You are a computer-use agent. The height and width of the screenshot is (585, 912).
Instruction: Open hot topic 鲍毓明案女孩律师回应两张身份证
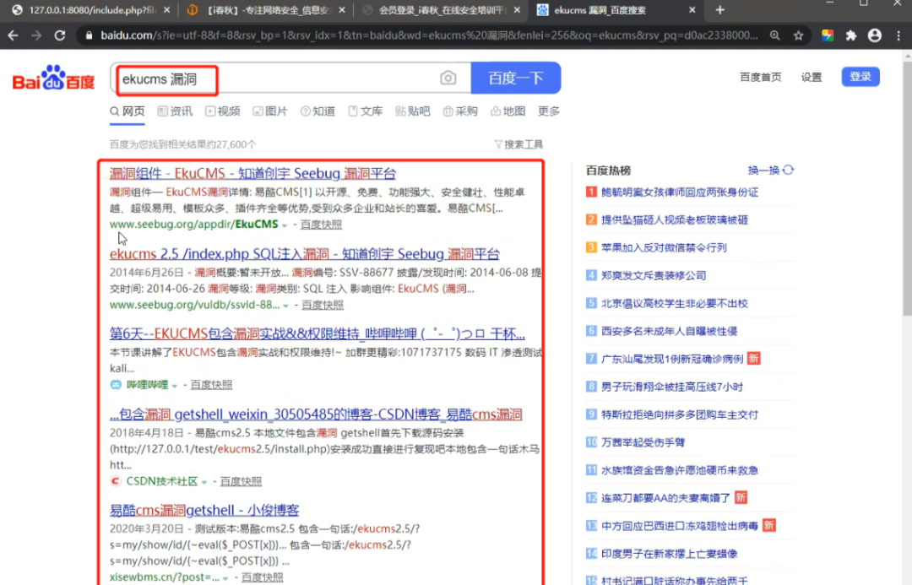pyautogui.click(x=679, y=192)
